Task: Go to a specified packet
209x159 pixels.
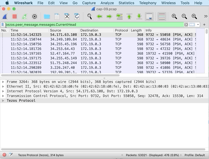Action: click(x=119, y=17)
